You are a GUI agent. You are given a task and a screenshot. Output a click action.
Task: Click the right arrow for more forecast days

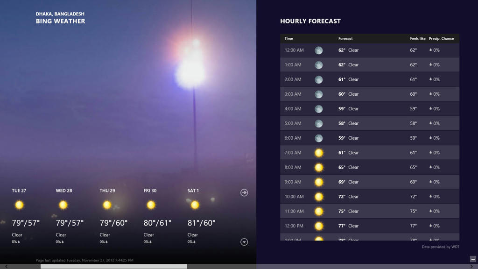[x=244, y=192]
